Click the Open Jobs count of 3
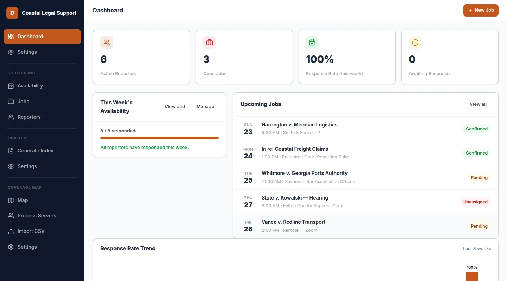Screen dimensions: 507x281 click(x=206, y=59)
